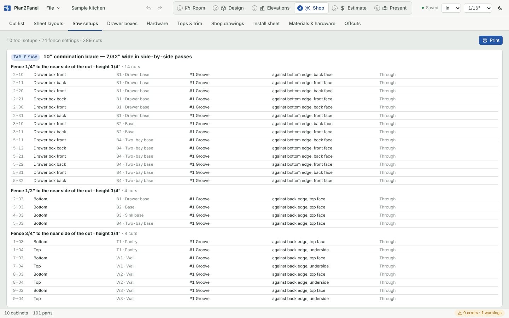
Task: Select row 4-03 Bottom, B3 Sink base
Action: 255,215
